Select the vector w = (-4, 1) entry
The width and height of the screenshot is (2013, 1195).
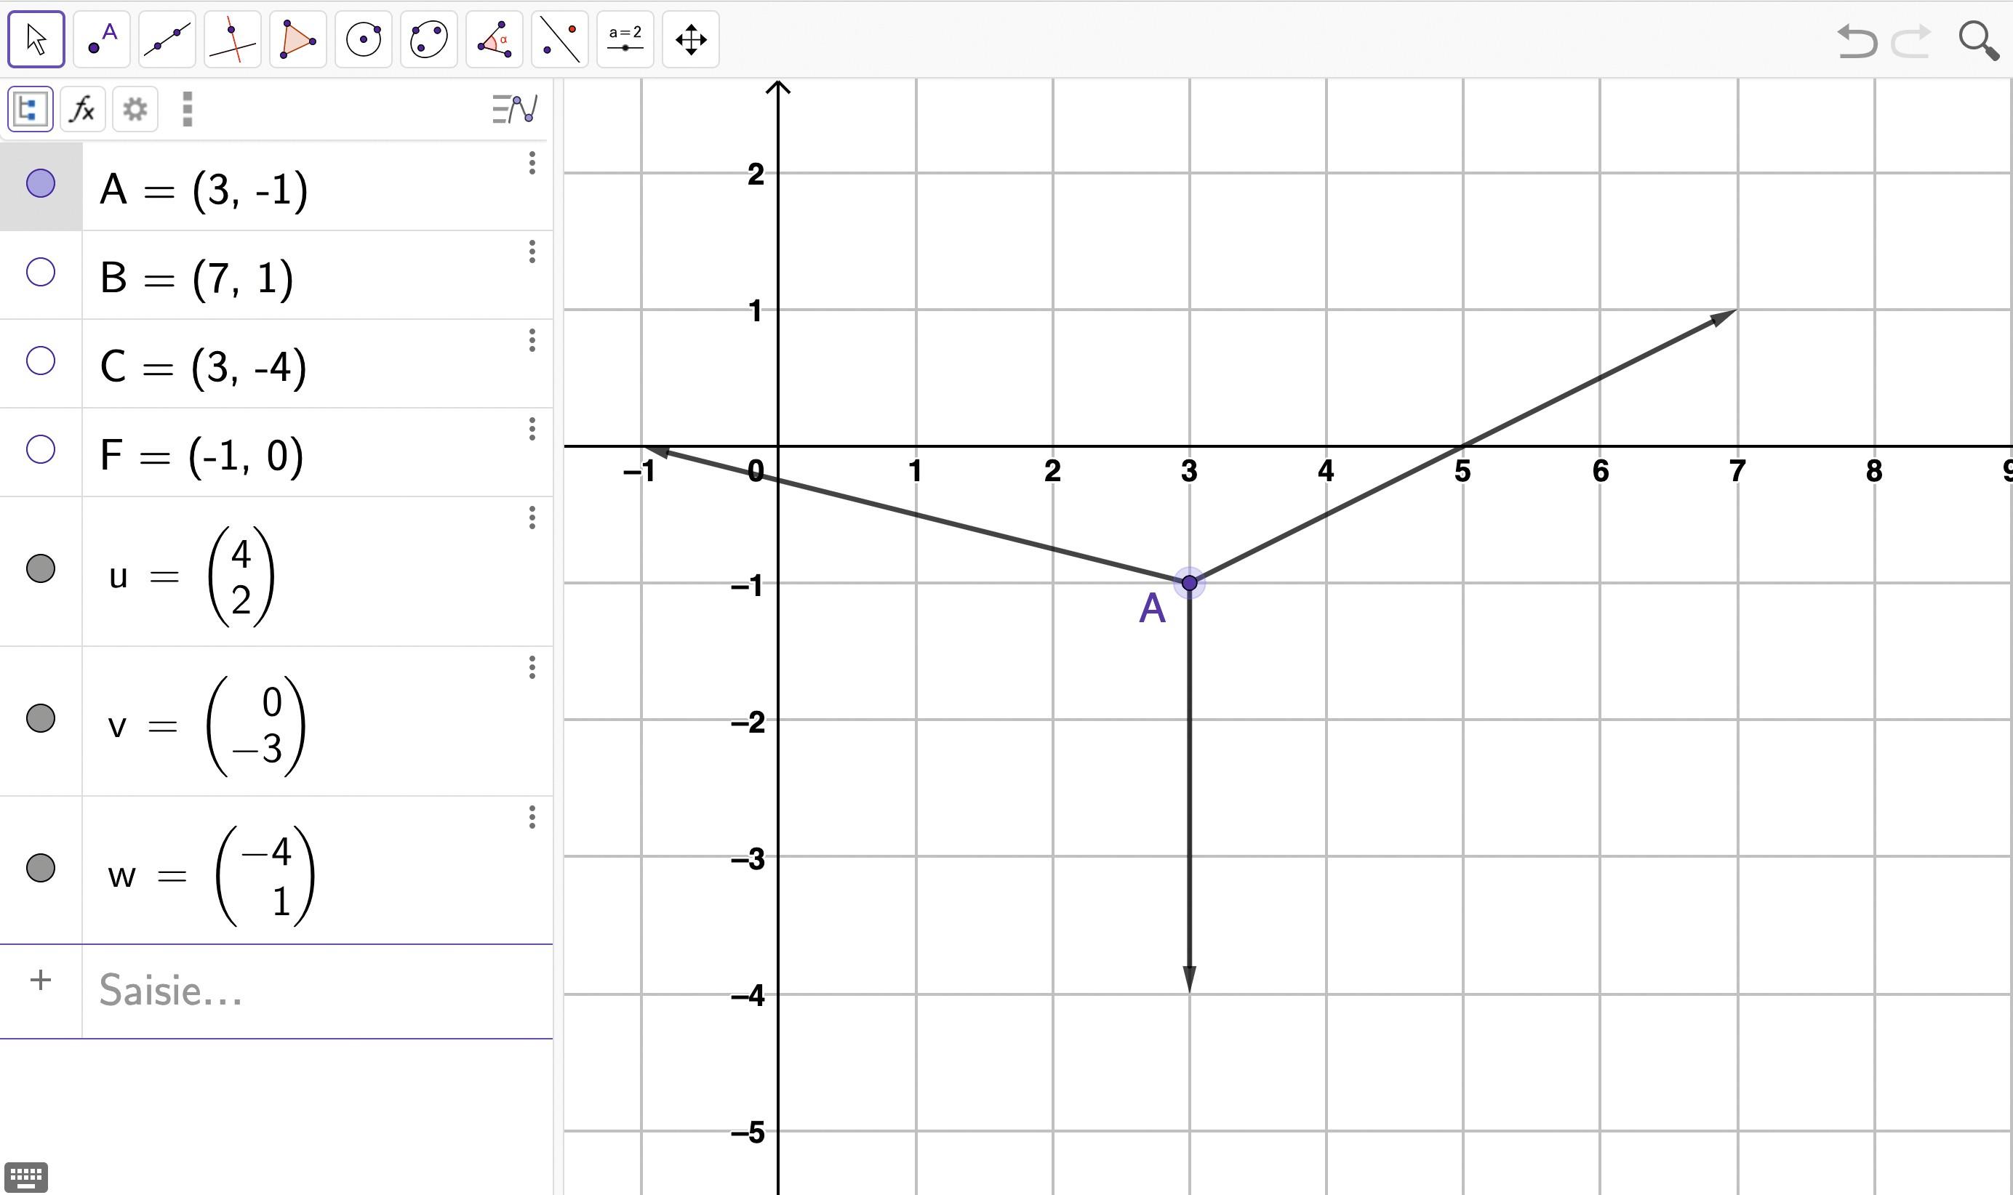(211, 875)
